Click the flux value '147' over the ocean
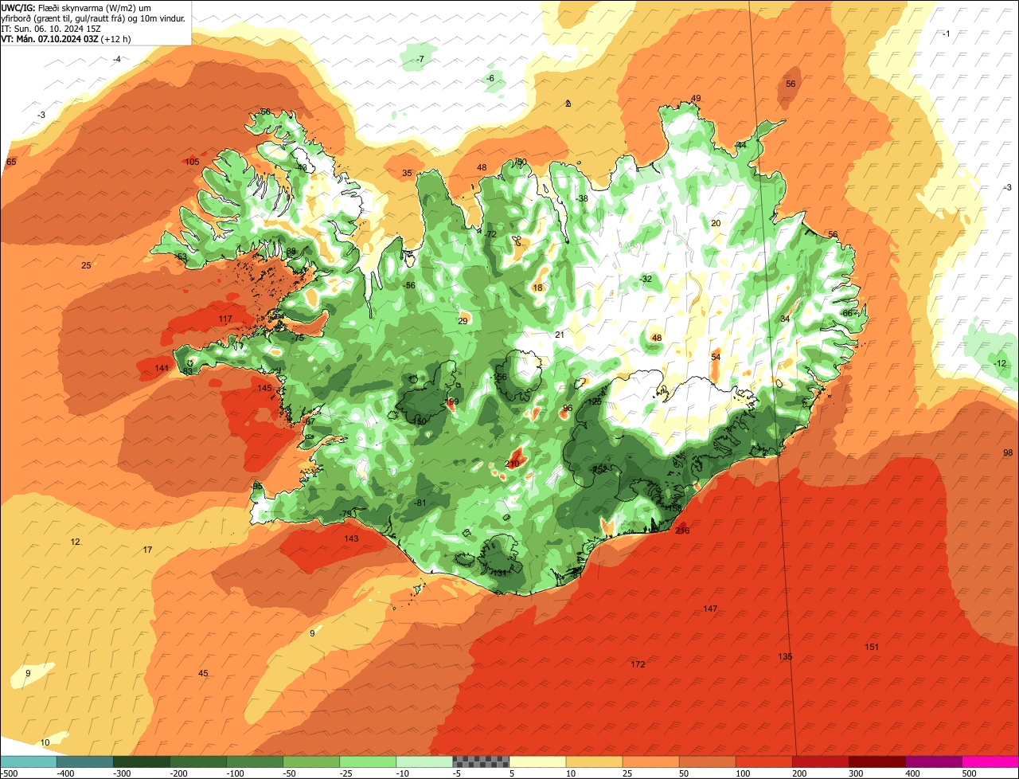1019x779 pixels. coord(710,609)
